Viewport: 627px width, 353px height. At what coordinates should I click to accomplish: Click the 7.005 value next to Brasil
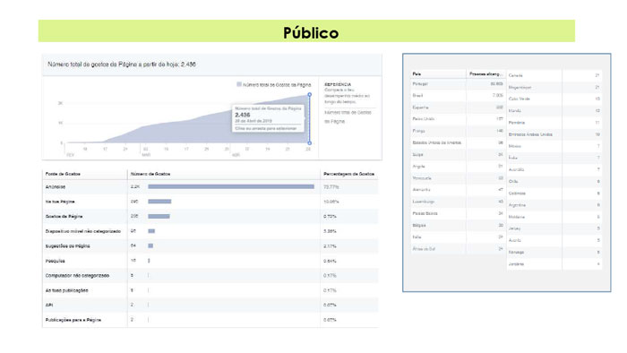497,96
